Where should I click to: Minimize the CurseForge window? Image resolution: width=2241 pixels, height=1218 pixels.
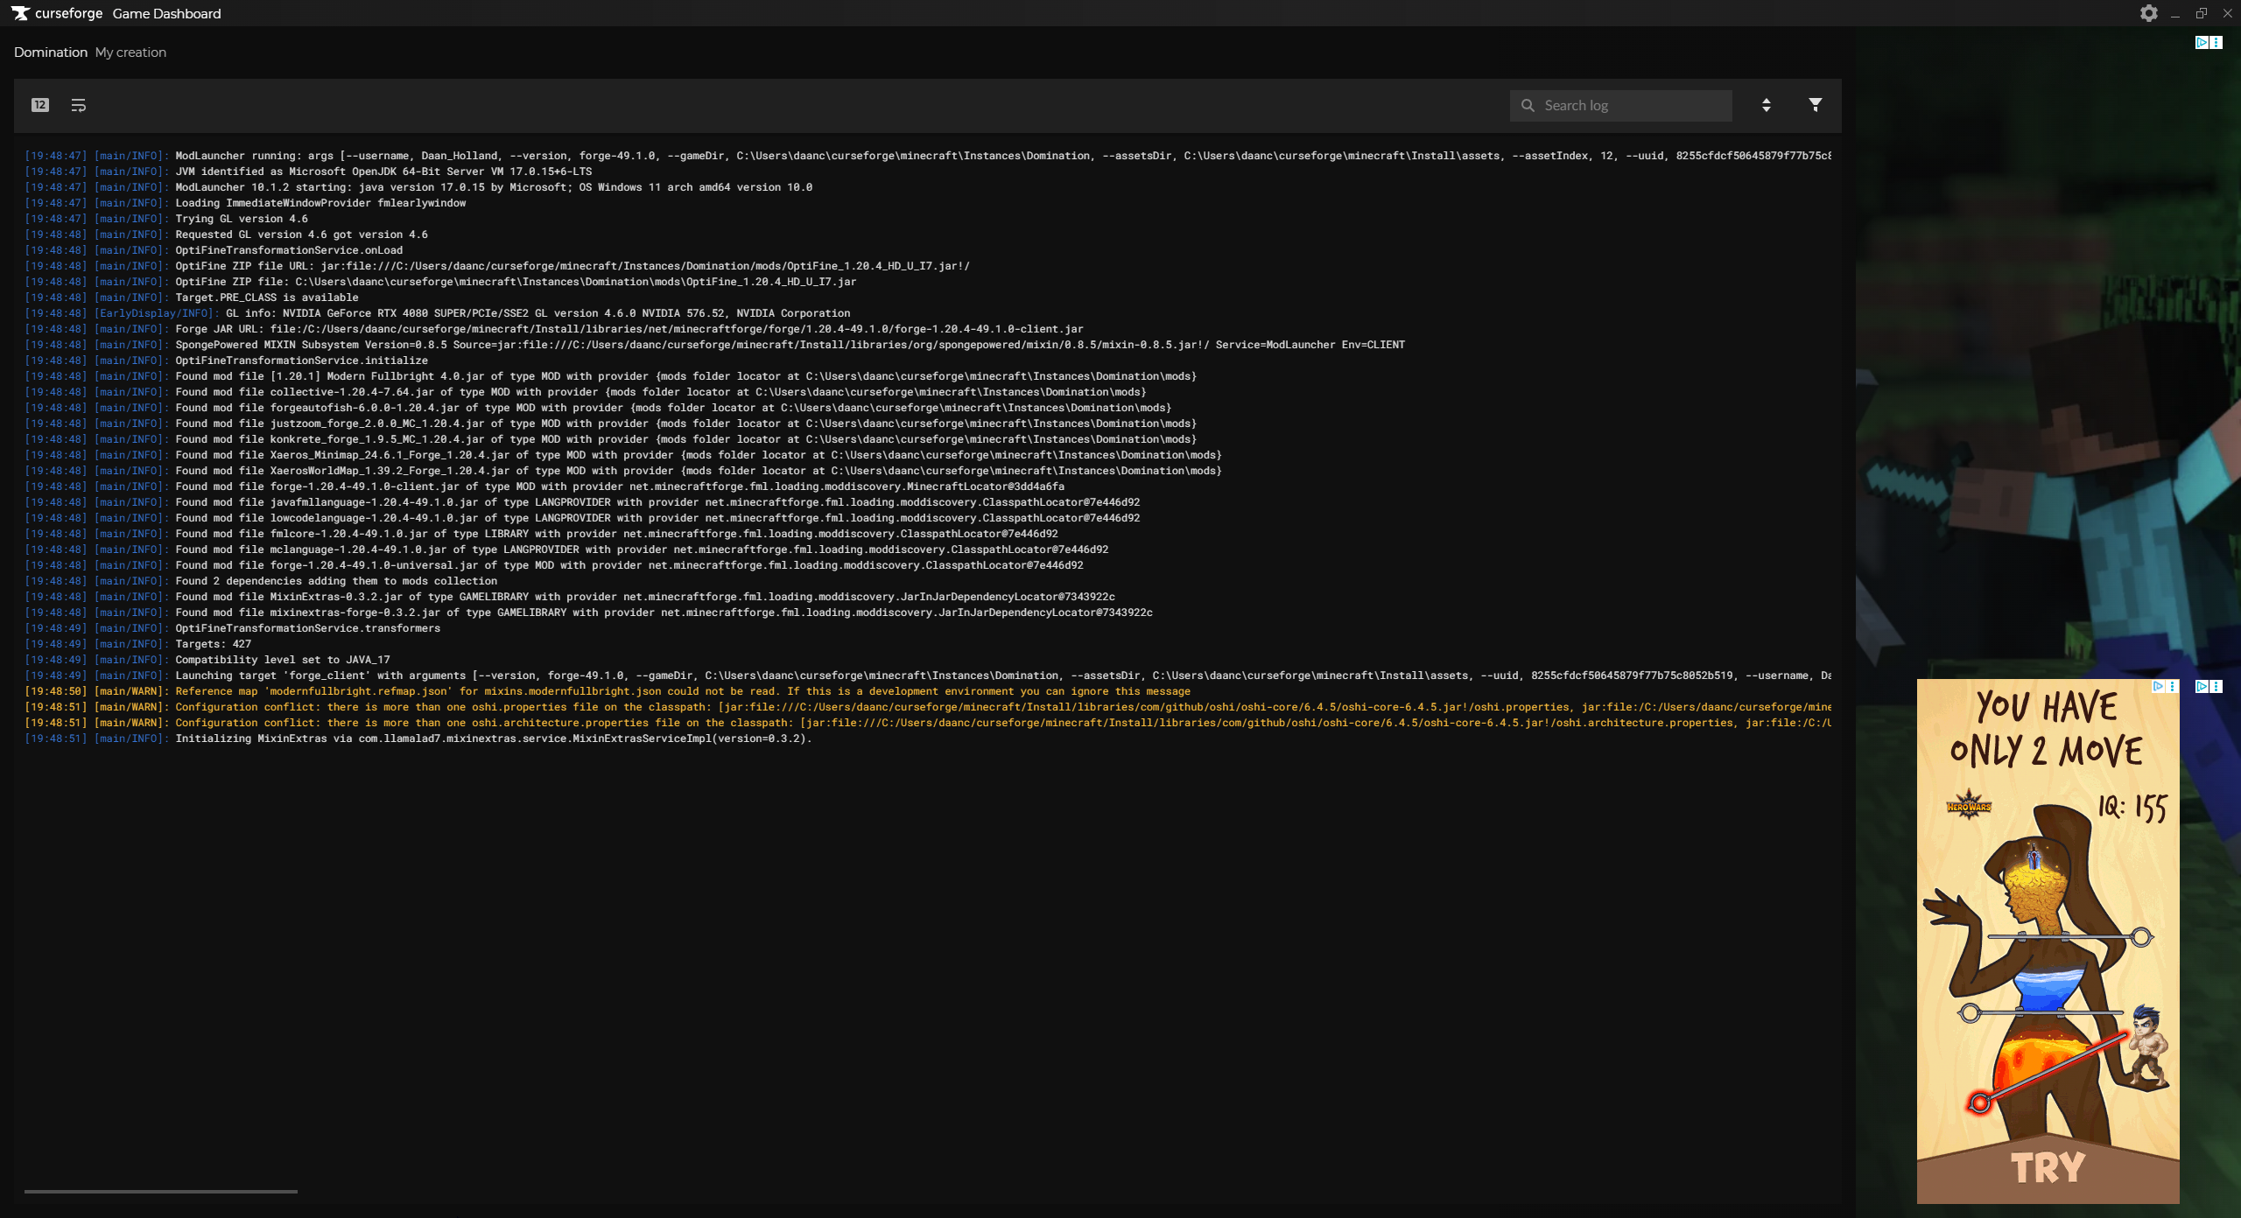point(2174,13)
